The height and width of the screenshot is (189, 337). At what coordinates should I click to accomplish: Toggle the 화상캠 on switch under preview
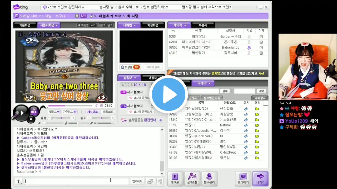click(x=130, y=67)
